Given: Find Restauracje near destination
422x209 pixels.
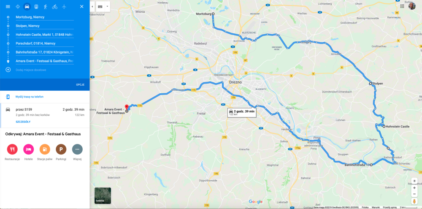Looking at the screenshot, I should [12, 152].
